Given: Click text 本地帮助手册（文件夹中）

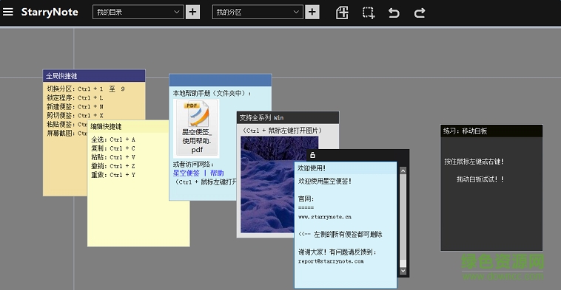Looking at the screenshot, I should 210,94.
